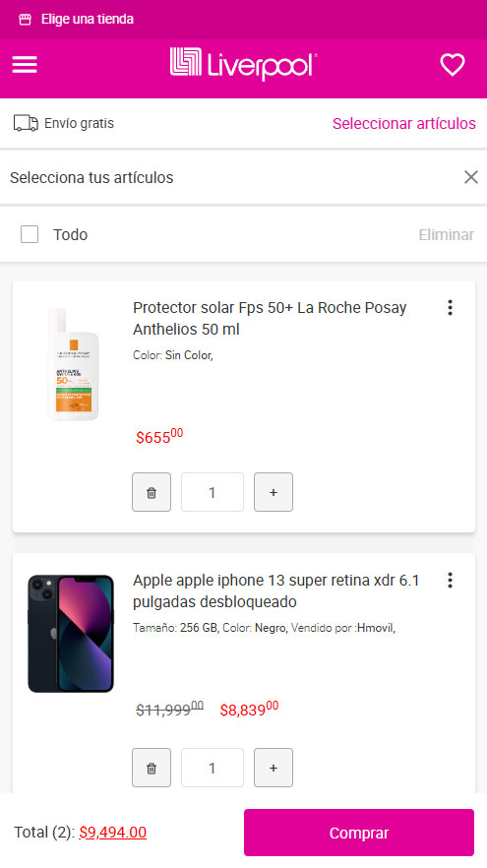Open the three-dot menu for the sunscreen
The image size is (487, 868).
pos(450,307)
